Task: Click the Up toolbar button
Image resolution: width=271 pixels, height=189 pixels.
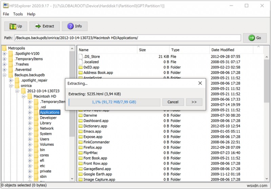Action: [16, 26]
